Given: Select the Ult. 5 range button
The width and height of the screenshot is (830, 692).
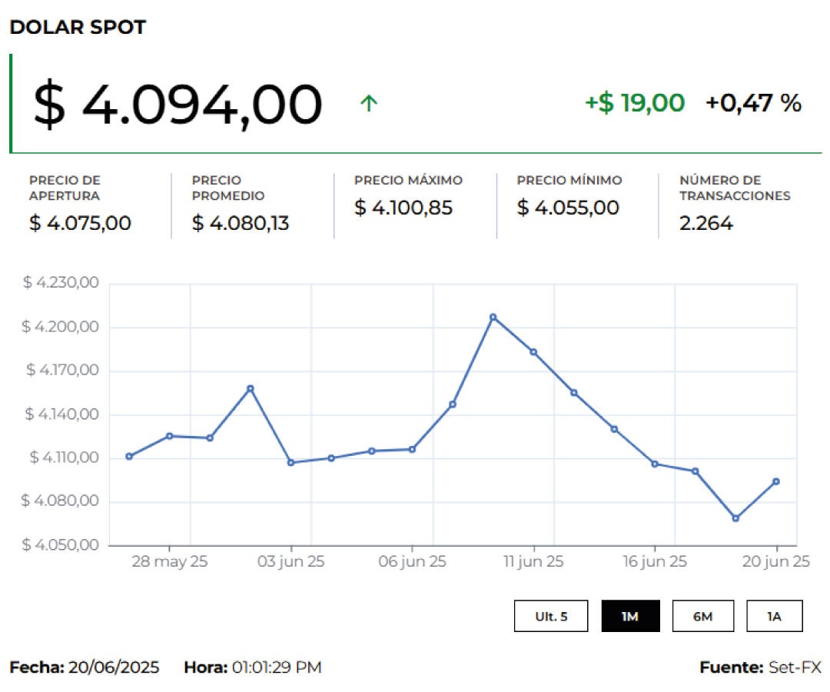Looking at the screenshot, I should (551, 616).
